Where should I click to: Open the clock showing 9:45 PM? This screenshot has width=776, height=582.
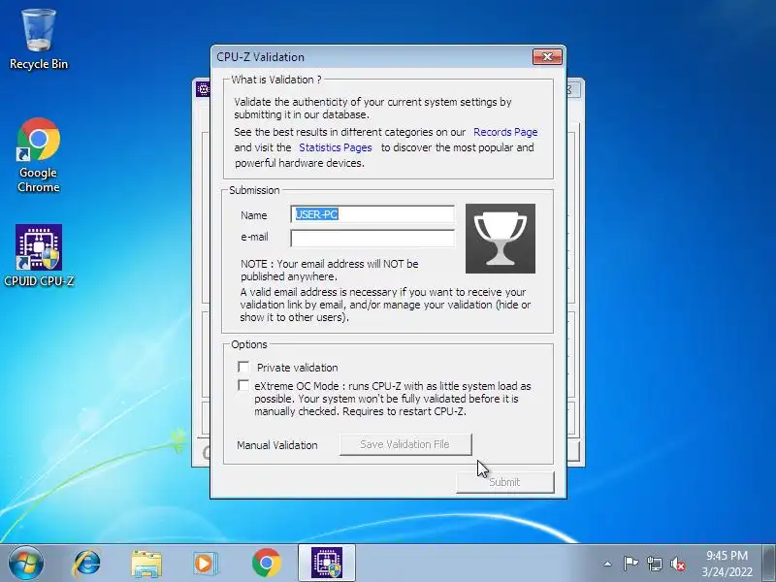pos(727,564)
